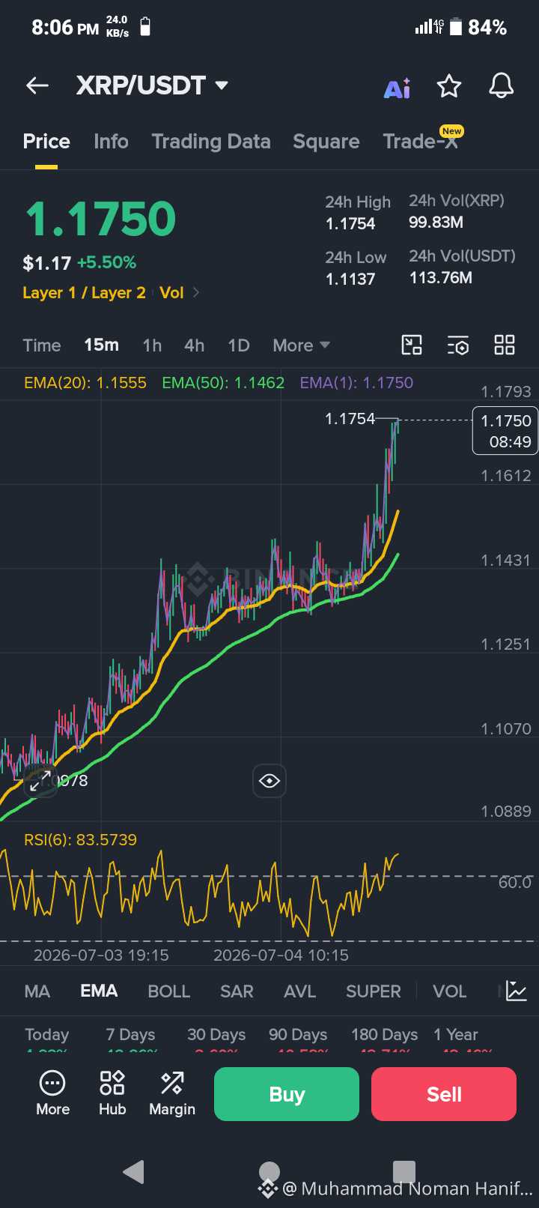This screenshot has width=539, height=1208.
Task: Switch to the Price tab
Action: pyautogui.click(x=46, y=142)
